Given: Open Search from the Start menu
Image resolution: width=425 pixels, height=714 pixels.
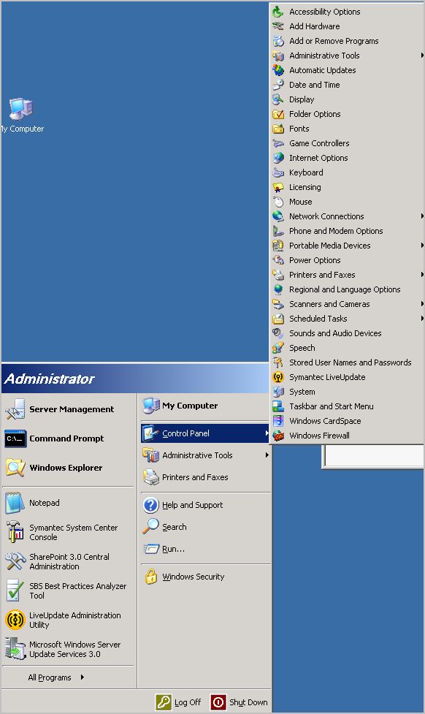Looking at the screenshot, I should click(205, 527).
